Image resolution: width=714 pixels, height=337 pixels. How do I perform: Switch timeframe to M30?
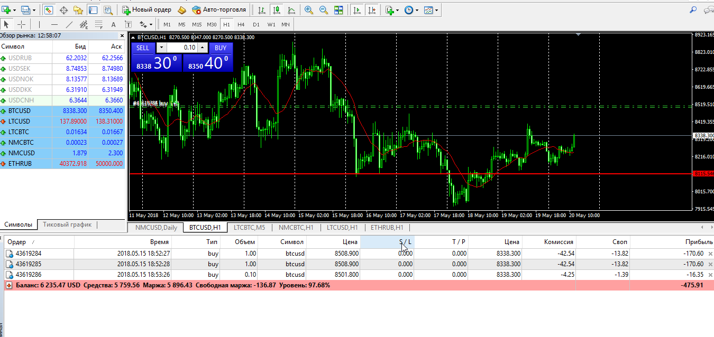(212, 24)
